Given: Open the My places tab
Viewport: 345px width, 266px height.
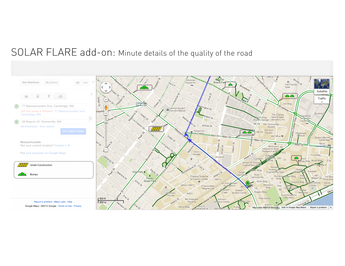Looking at the screenshot, I should click(x=51, y=82).
